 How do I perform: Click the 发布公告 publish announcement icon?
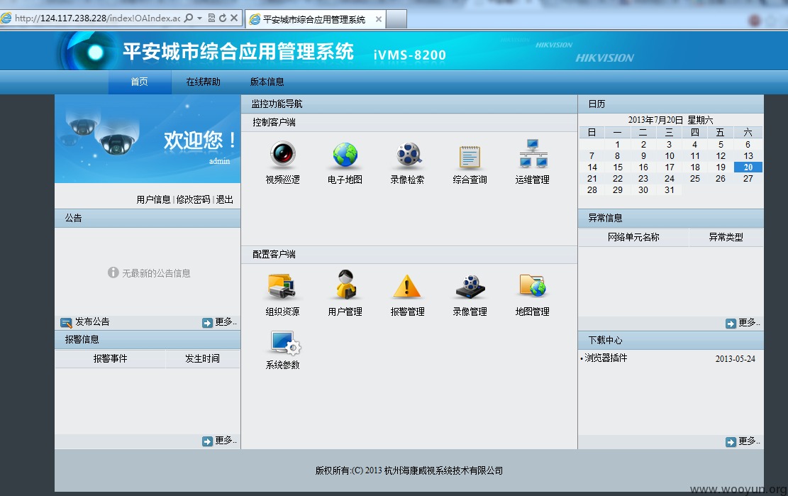tap(66, 323)
